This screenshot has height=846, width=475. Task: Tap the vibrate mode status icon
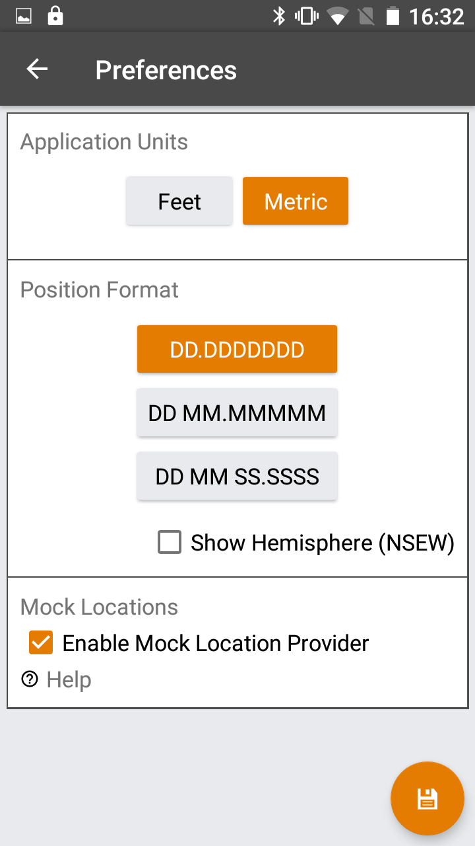(x=307, y=16)
